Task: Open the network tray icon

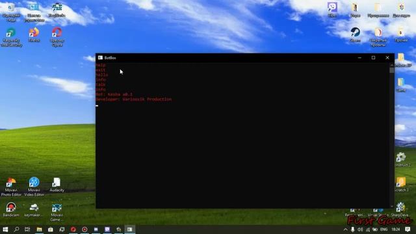Action: (x=368, y=229)
